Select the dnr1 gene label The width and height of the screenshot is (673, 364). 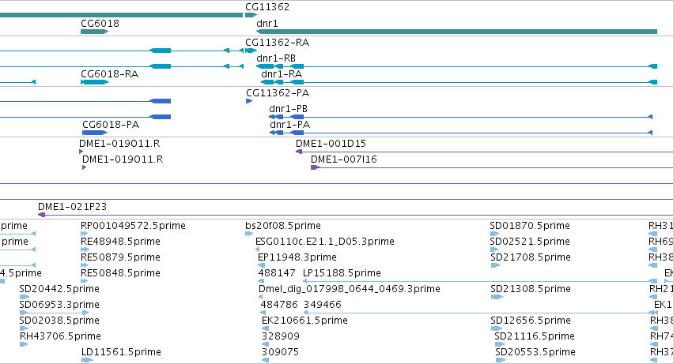(x=267, y=23)
